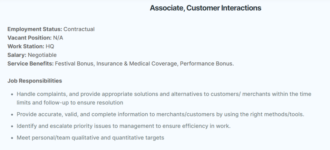Click the 'Salary:' label

tap(17, 55)
